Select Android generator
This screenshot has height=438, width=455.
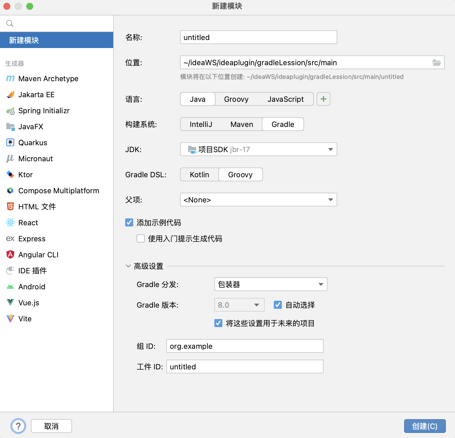pyautogui.click(x=57, y=286)
